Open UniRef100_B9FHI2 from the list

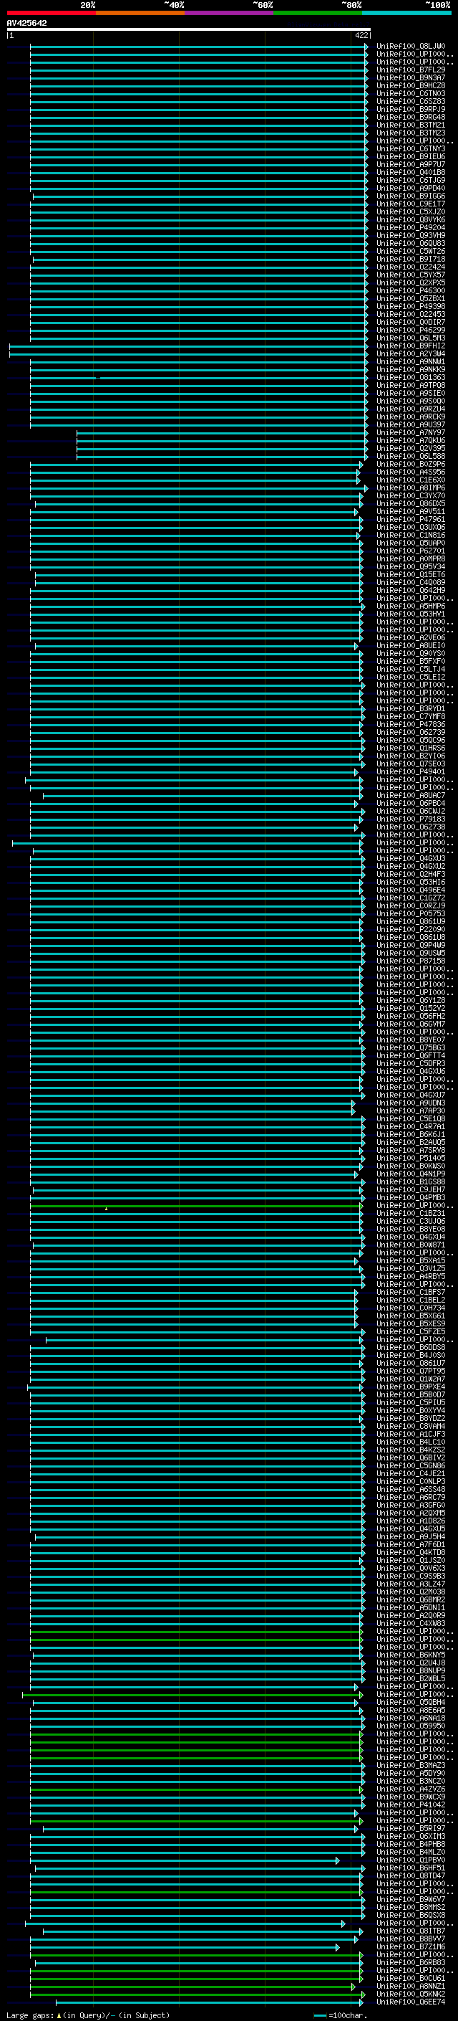point(411,346)
